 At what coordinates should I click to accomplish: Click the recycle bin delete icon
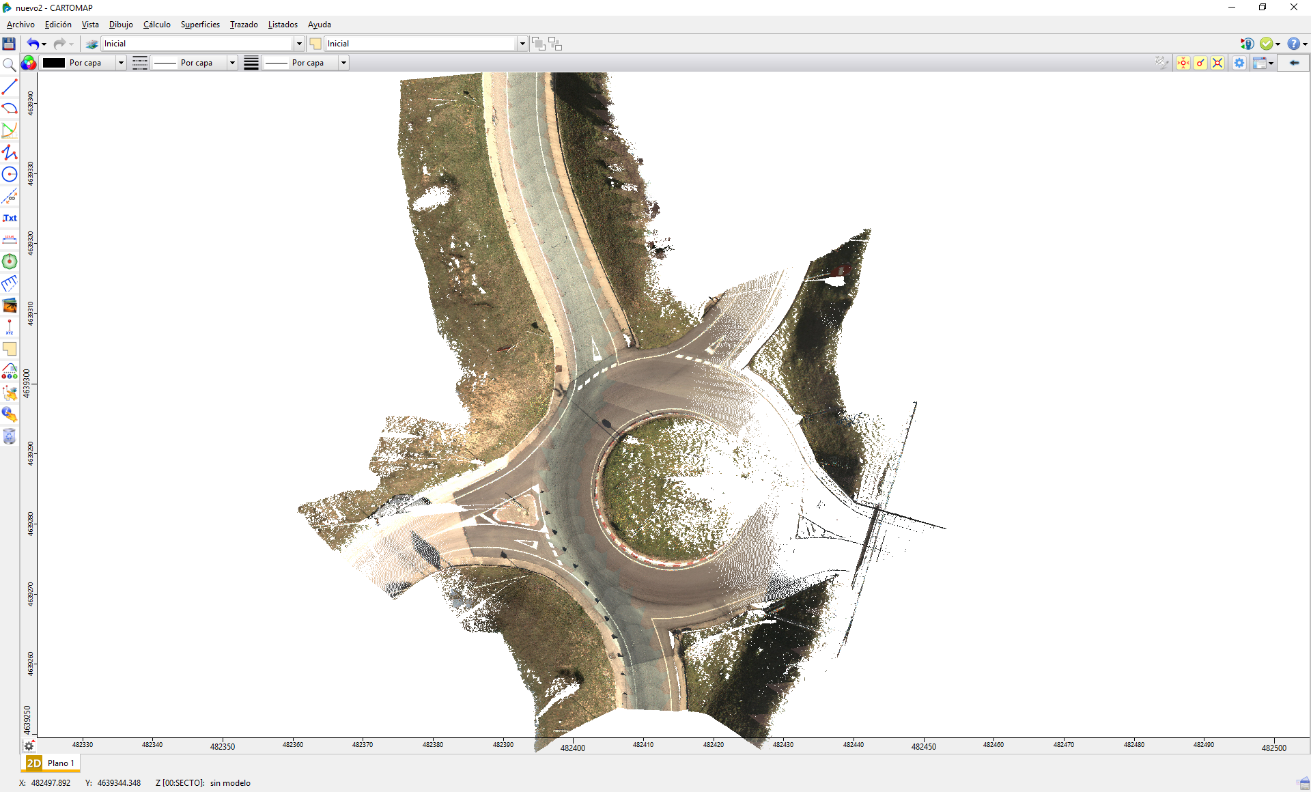point(10,436)
